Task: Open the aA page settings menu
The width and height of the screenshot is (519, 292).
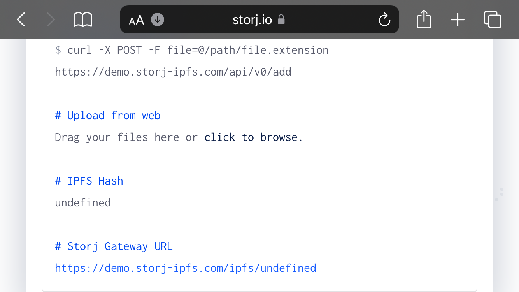Action: coord(137,20)
